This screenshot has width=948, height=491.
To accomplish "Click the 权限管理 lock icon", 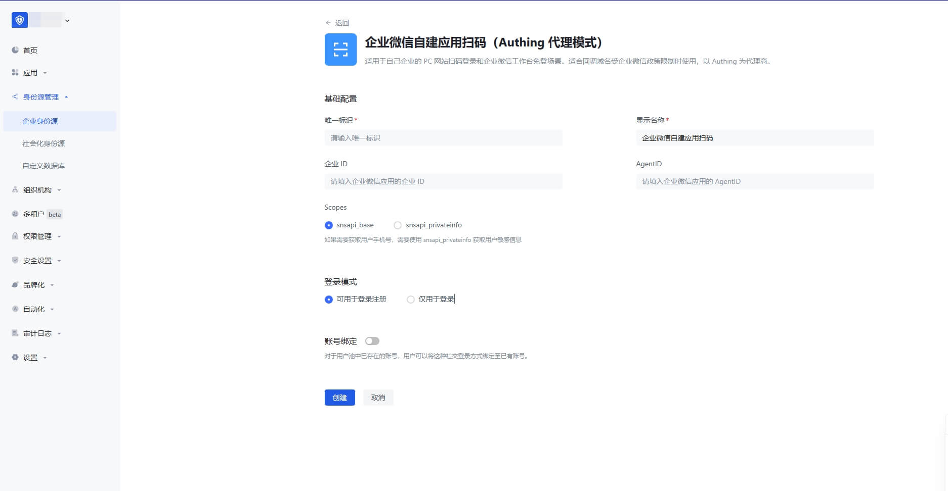I will point(15,236).
